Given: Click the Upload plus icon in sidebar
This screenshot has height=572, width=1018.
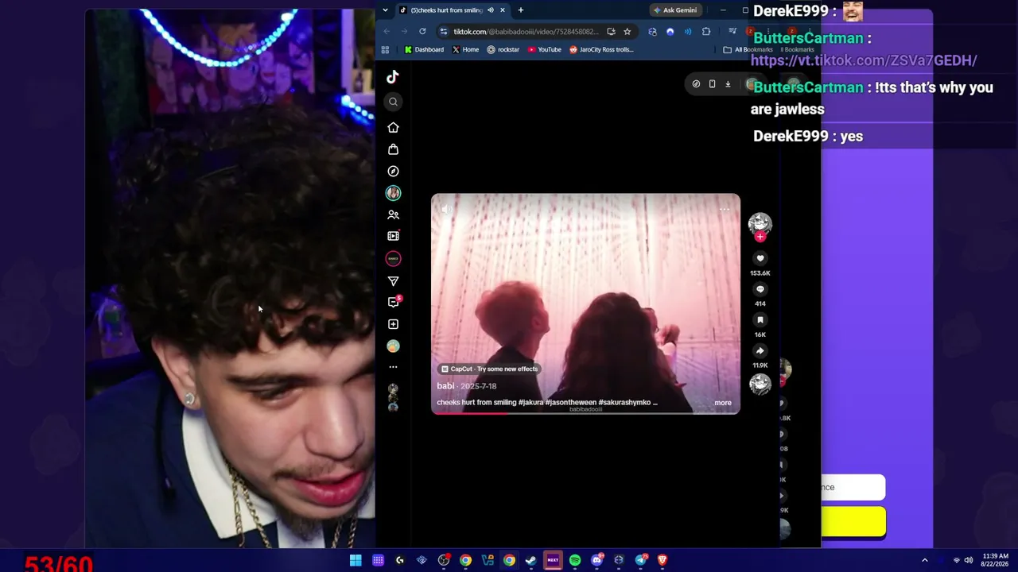Looking at the screenshot, I should (393, 324).
